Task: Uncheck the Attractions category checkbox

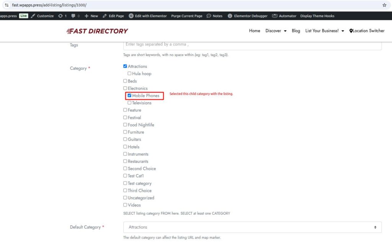Action: [125, 66]
